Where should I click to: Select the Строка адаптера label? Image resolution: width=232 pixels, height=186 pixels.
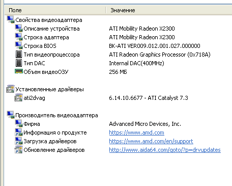46,37
